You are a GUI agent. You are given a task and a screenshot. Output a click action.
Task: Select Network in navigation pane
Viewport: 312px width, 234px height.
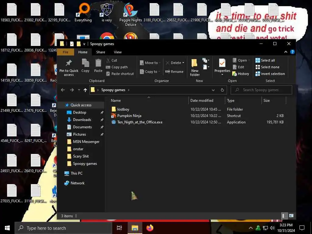[77, 183]
